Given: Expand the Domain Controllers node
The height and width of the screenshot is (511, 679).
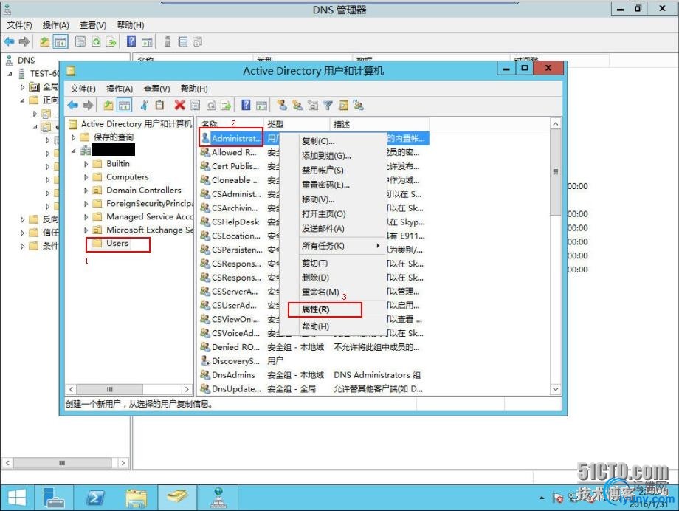Looking at the screenshot, I should (86, 191).
